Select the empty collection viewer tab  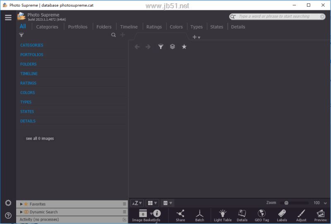161,36
